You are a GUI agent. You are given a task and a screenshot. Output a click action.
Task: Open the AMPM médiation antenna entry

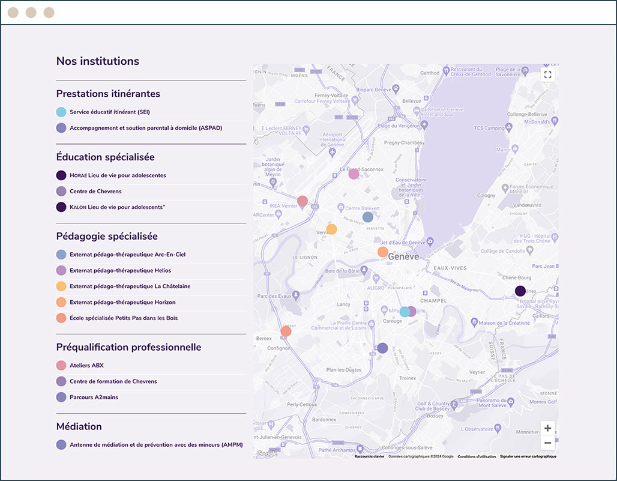(156, 445)
